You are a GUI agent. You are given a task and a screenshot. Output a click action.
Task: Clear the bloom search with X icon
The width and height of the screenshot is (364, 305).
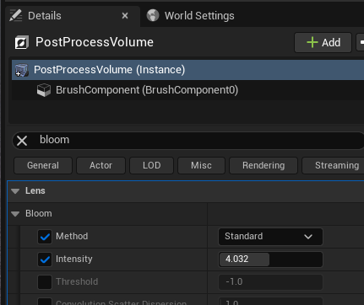point(22,141)
